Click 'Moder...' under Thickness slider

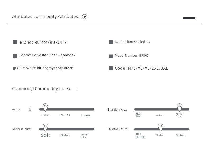160,135
